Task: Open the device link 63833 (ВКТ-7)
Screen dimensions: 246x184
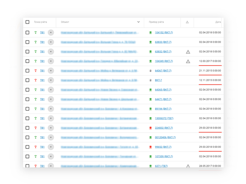Action: tap(163, 42)
